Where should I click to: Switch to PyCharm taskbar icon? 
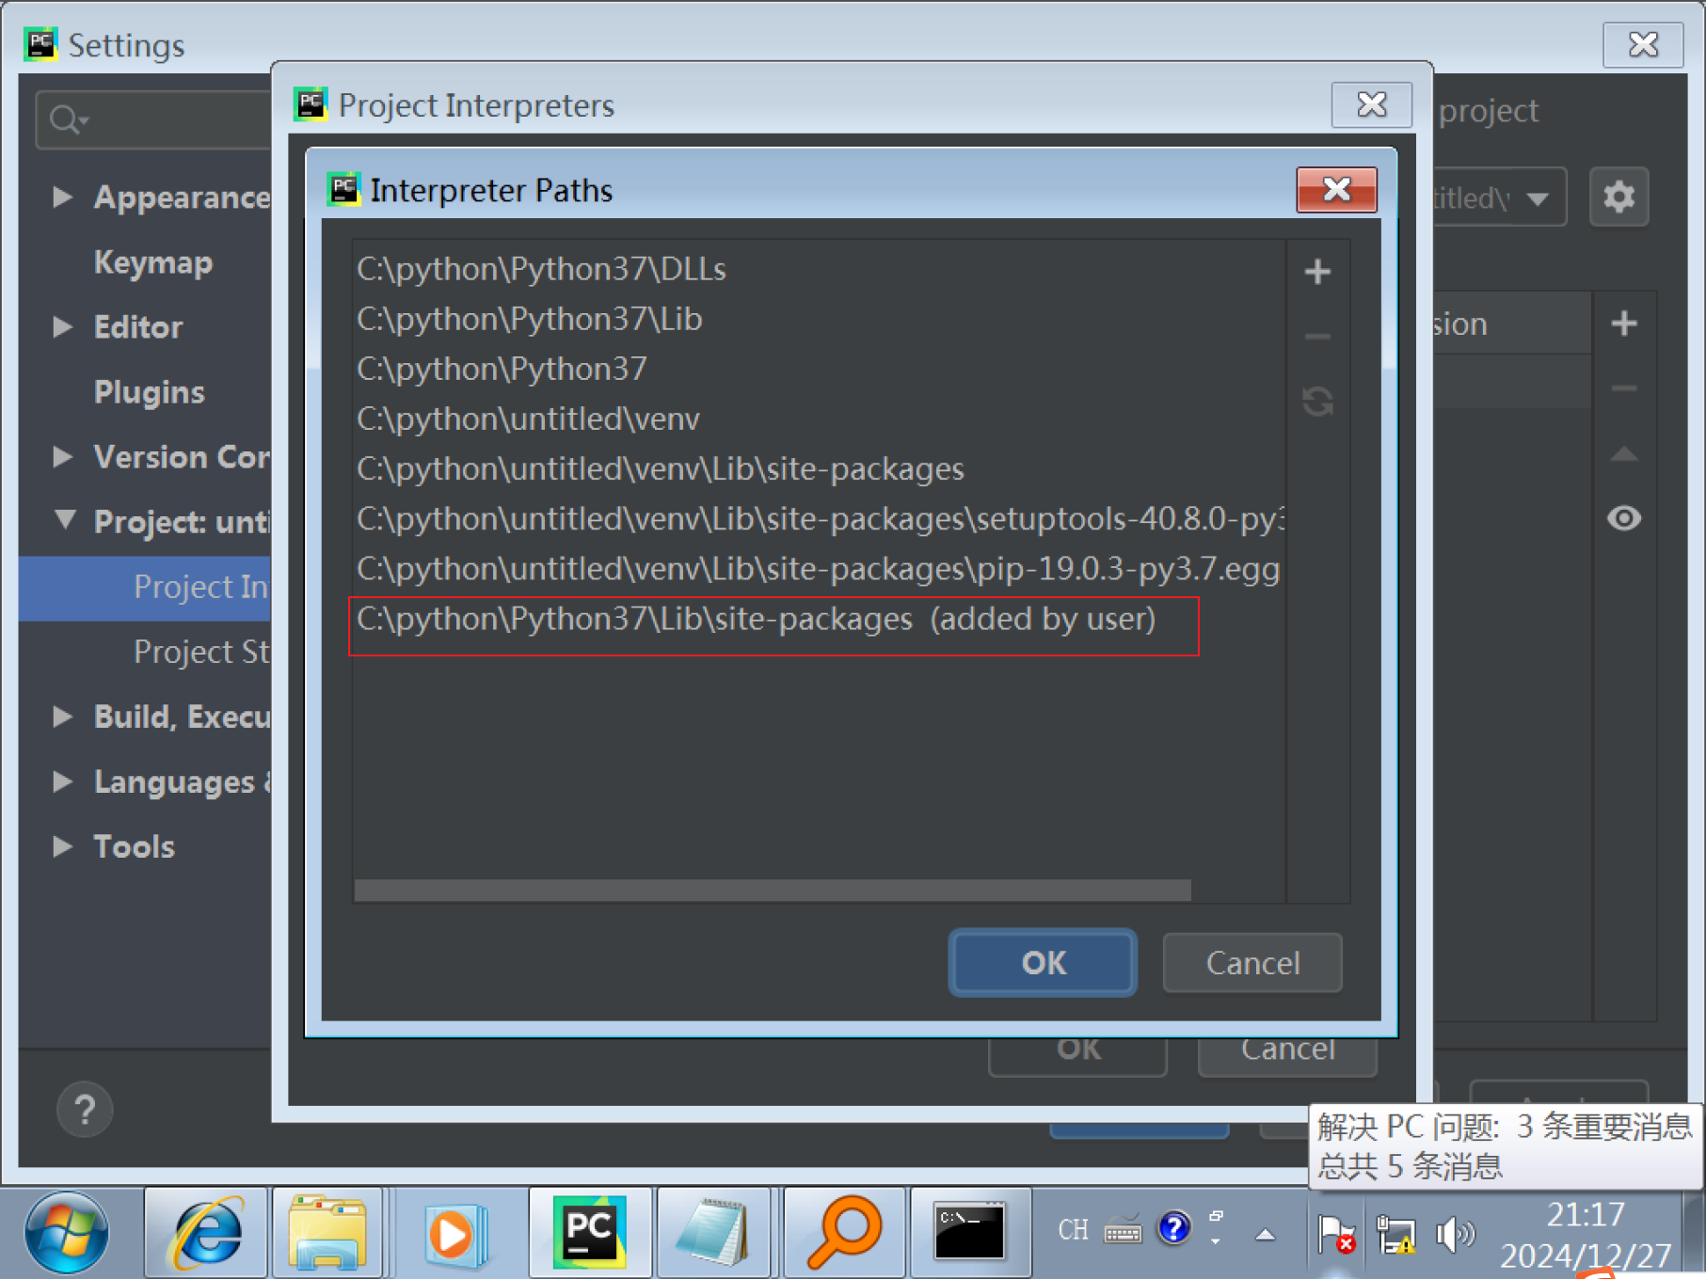click(589, 1233)
